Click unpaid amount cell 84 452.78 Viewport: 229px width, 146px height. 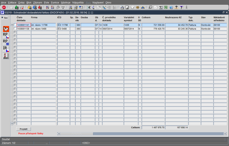[177, 25]
